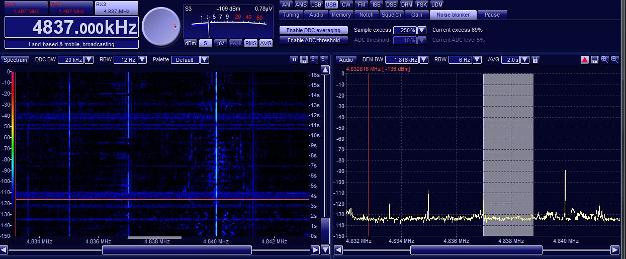626x259 pixels.
Task: Pause the waterfall spectrum display
Action: coord(295,60)
